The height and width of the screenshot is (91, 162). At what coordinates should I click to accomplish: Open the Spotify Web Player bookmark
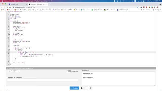click(x=97, y=10)
